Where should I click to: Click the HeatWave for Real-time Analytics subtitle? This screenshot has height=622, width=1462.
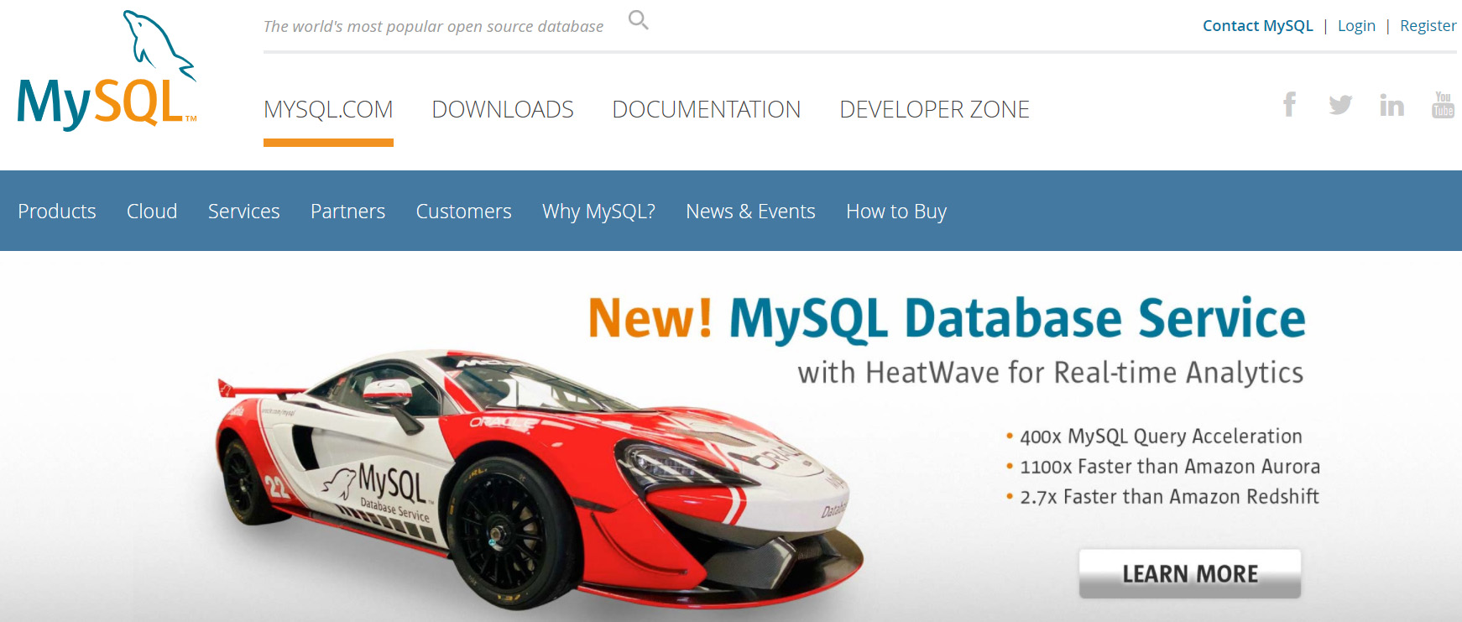(x=1051, y=372)
